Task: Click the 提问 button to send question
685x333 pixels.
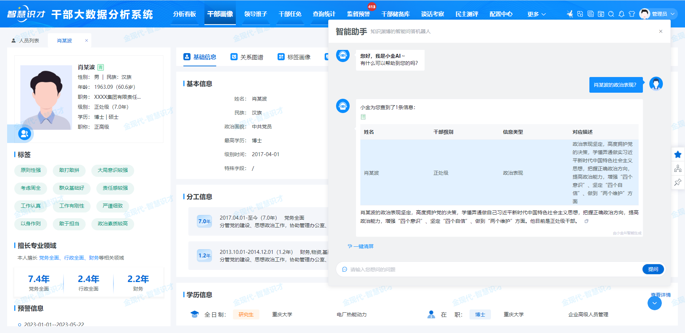Action: [653, 269]
